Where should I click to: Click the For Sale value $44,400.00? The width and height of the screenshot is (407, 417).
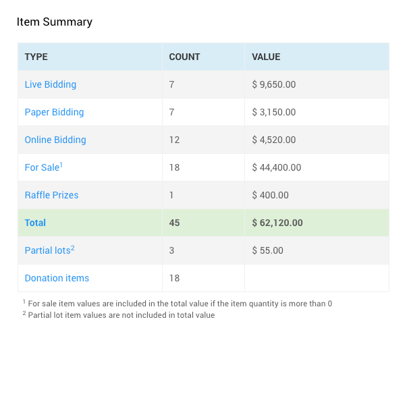coord(277,167)
